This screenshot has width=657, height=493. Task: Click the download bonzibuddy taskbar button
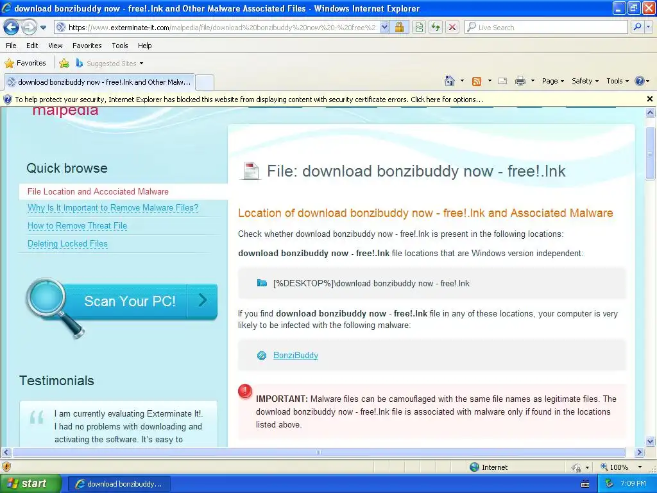point(119,484)
